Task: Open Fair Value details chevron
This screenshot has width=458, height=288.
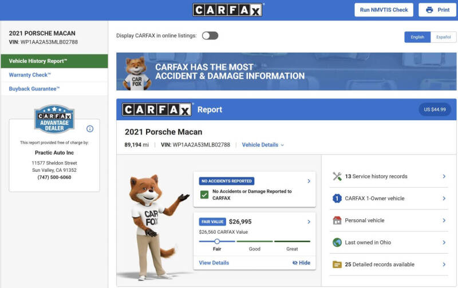Action: (309, 222)
